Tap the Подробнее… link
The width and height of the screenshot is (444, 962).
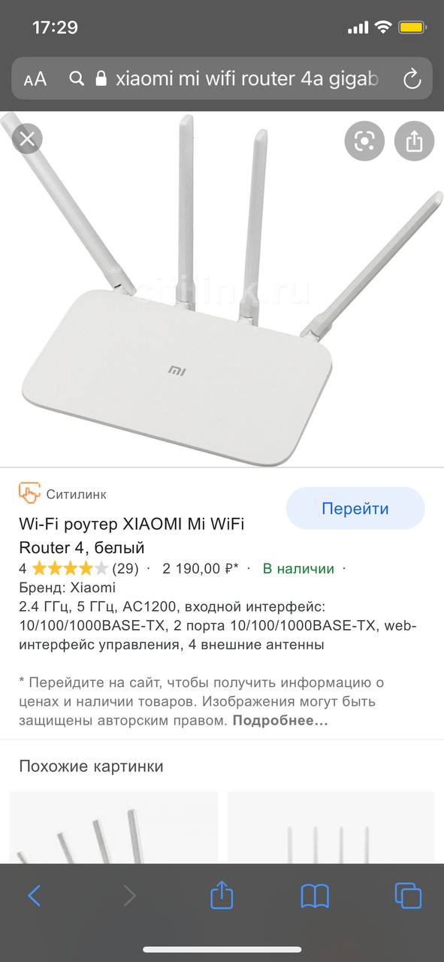click(x=280, y=721)
